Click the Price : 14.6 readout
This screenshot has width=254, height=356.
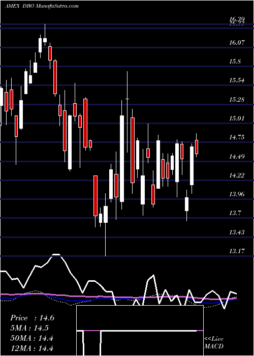tap(33, 318)
